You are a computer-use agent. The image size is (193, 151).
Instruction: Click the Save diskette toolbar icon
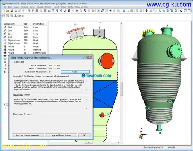point(12,11)
